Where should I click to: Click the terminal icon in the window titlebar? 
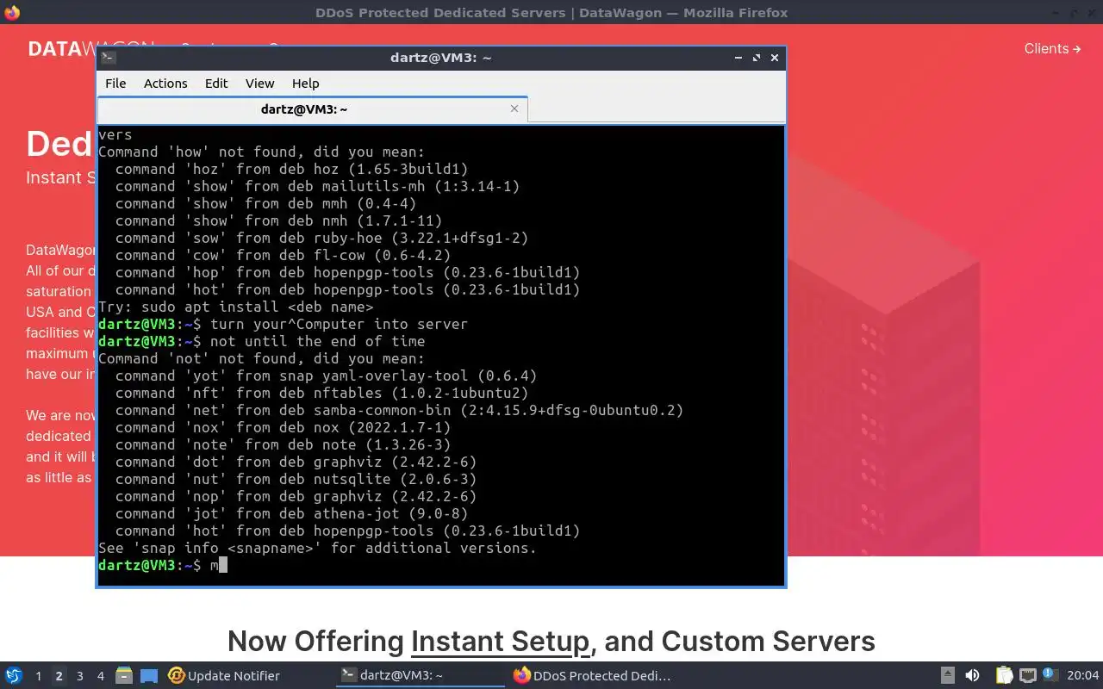[x=108, y=58]
